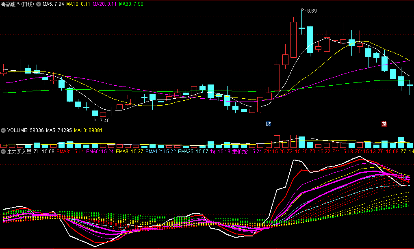Click the 主力买入量 indicator name

[x=19, y=152]
